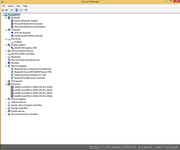Click the Mice and other pointing devices icon
This screenshot has height=150, width=180.
pos(9,60)
